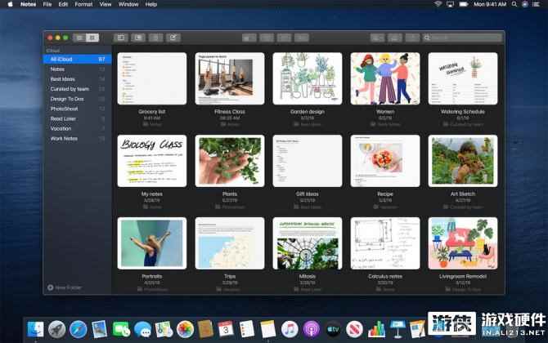The width and height of the screenshot is (548, 343).
Task: Open Photos from the Dock
Action: [x=185, y=329]
